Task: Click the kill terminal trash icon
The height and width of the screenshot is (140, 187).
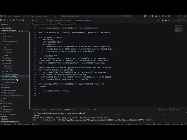Action: [x=174, y=109]
